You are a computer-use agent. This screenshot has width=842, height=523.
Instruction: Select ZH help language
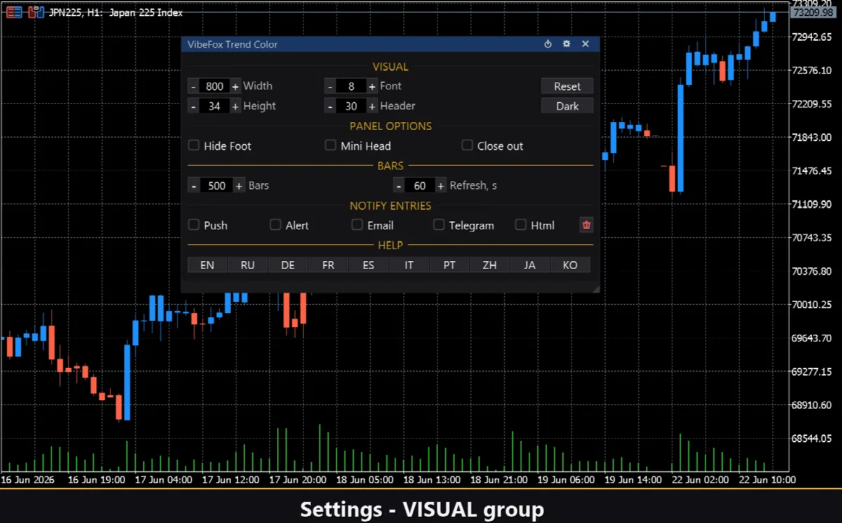point(490,265)
